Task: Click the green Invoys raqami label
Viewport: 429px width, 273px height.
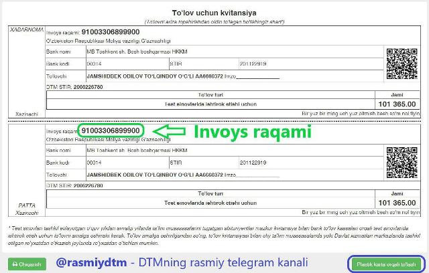Action: coord(252,132)
